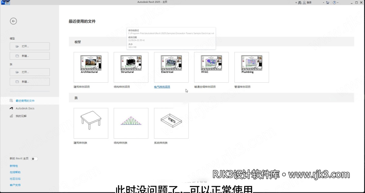Click 打开 under the 模型 section
This screenshot has height=193, width=365.
(x=30, y=46)
